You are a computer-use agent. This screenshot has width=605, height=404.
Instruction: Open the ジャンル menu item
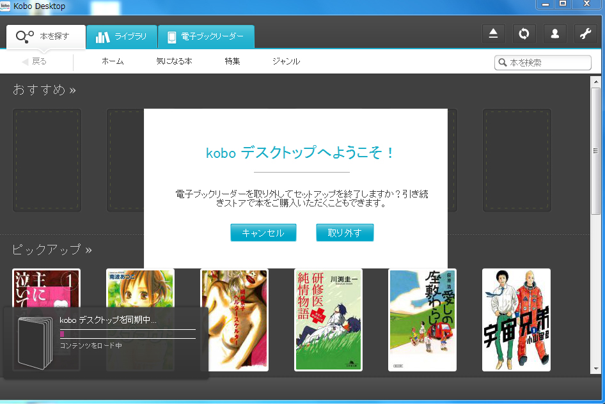click(x=286, y=61)
